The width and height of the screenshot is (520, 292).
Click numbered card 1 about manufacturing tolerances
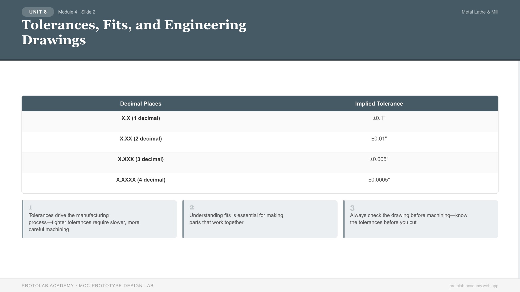tap(99, 219)
